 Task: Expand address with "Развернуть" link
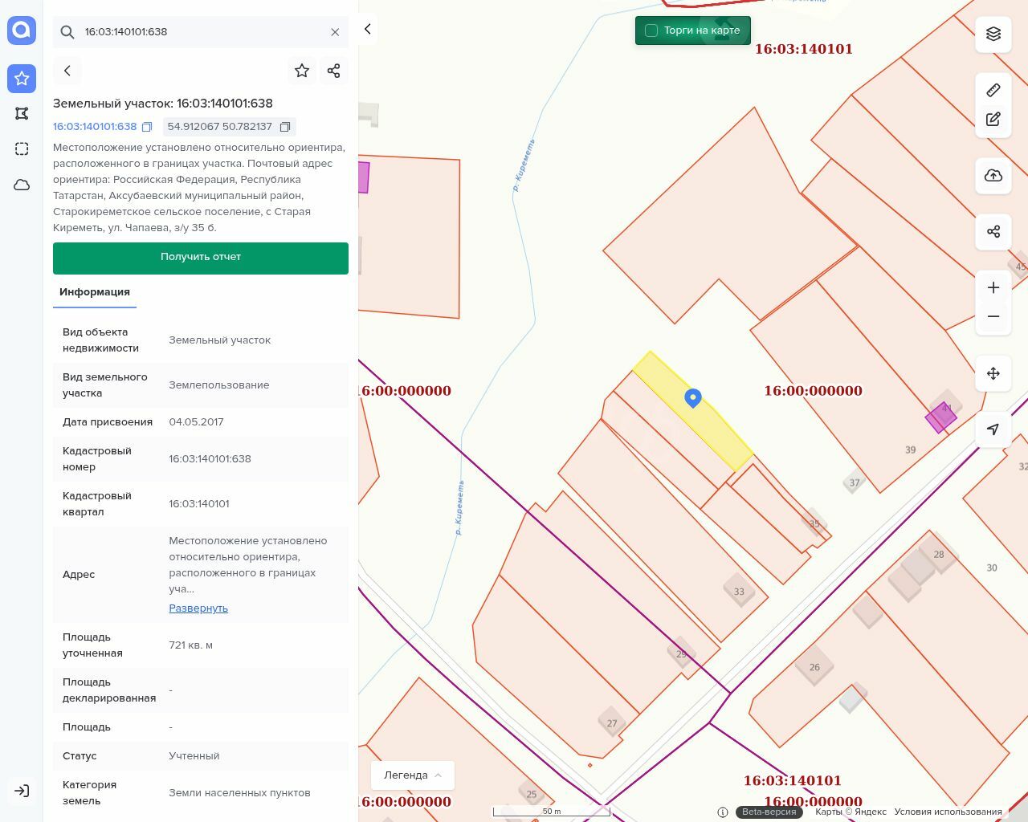point(198,608)
